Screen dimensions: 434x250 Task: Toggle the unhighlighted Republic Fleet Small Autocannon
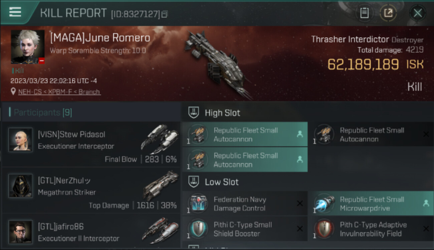click(x=371, y=134)
